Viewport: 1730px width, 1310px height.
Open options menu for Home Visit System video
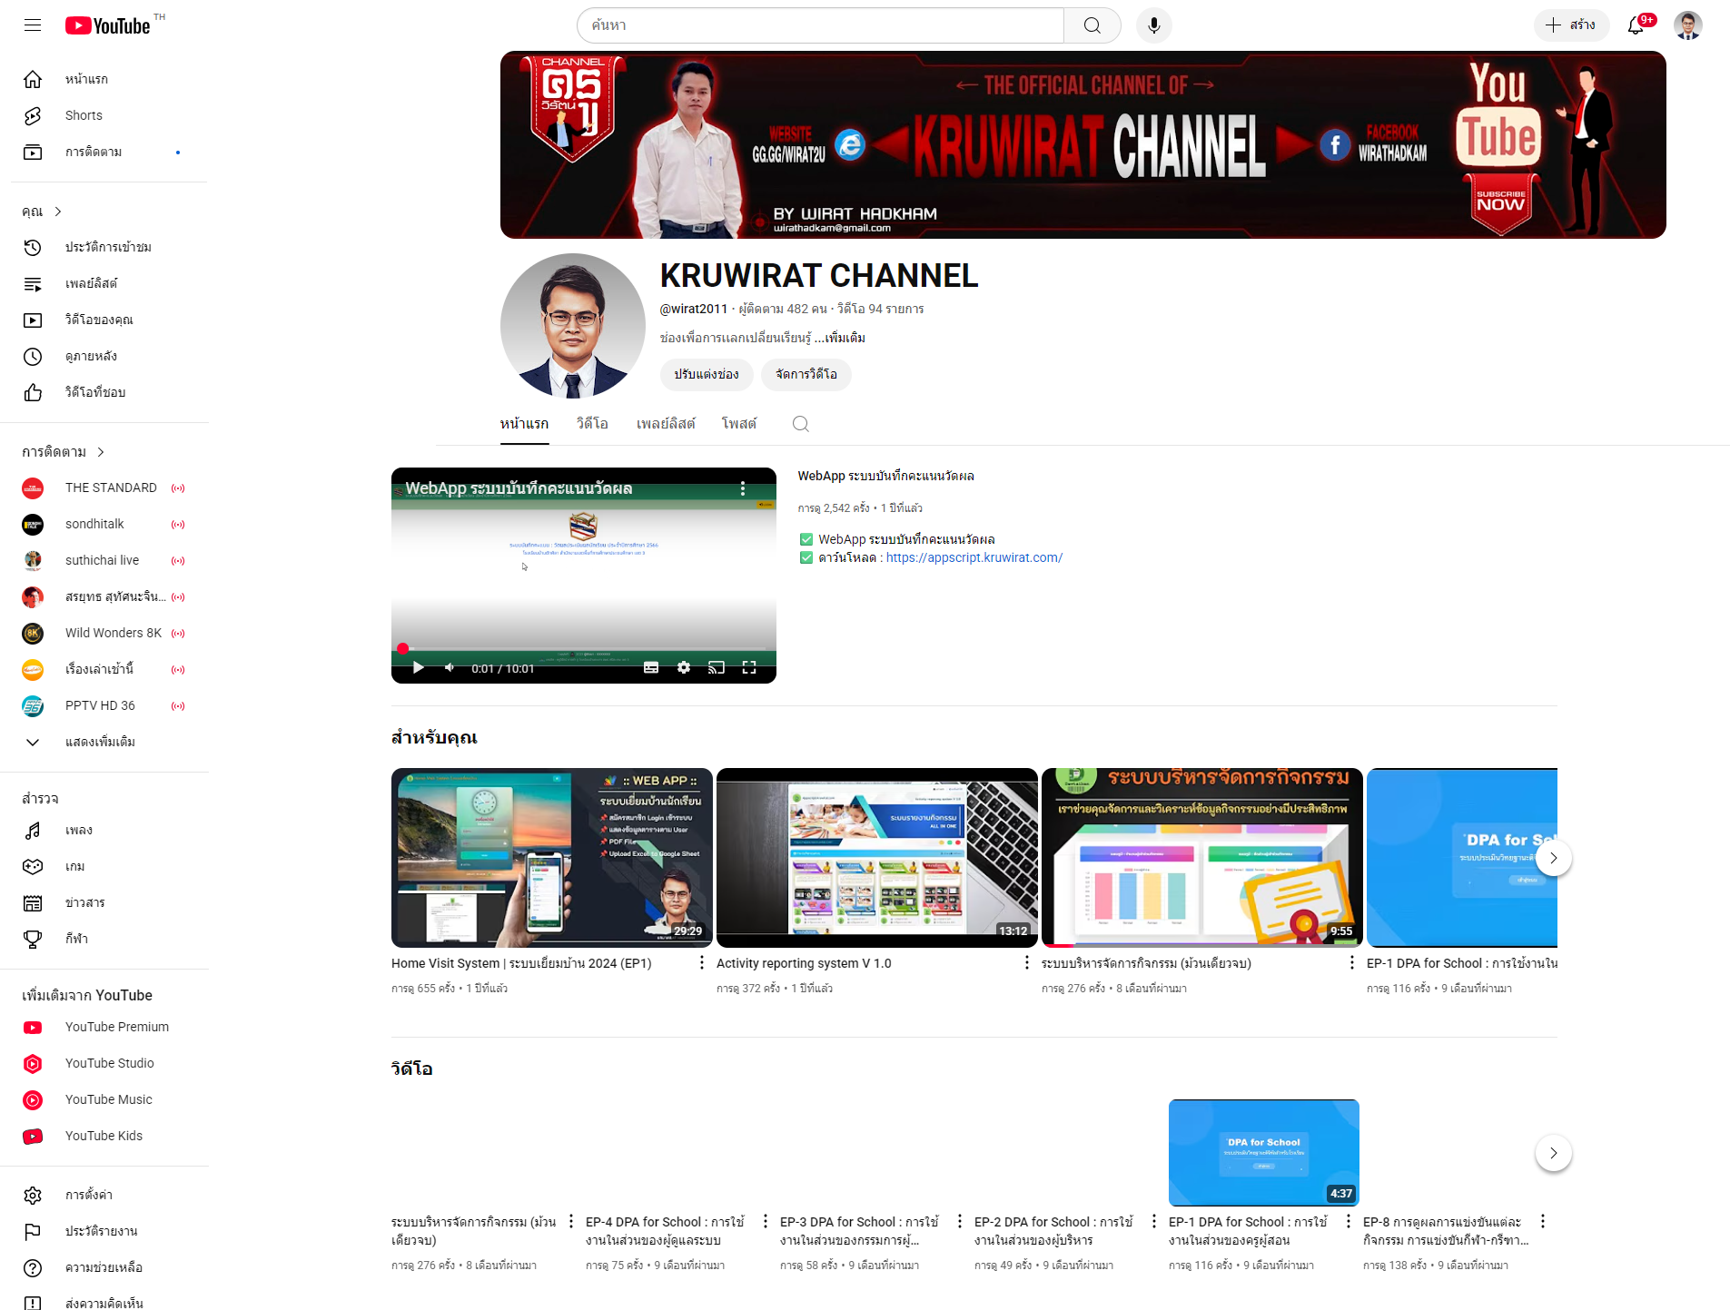click(x=701, y=962)
